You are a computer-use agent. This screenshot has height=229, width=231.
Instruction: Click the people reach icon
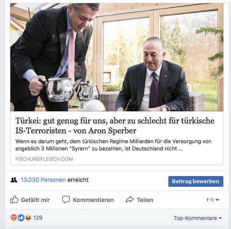(14, 180)
